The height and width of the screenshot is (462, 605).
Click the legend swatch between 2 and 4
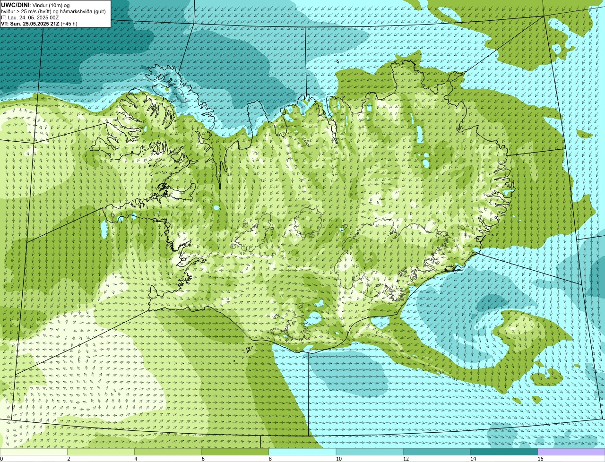click(101, 452)
